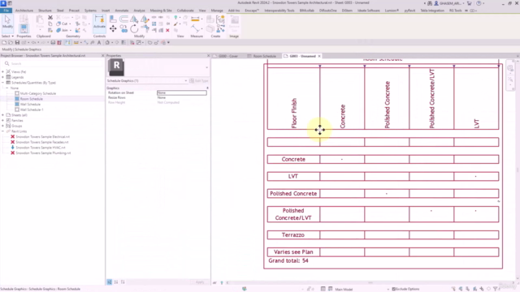
Task: Click the Autodesk shopping cart icon
Action: coord(470,3)
